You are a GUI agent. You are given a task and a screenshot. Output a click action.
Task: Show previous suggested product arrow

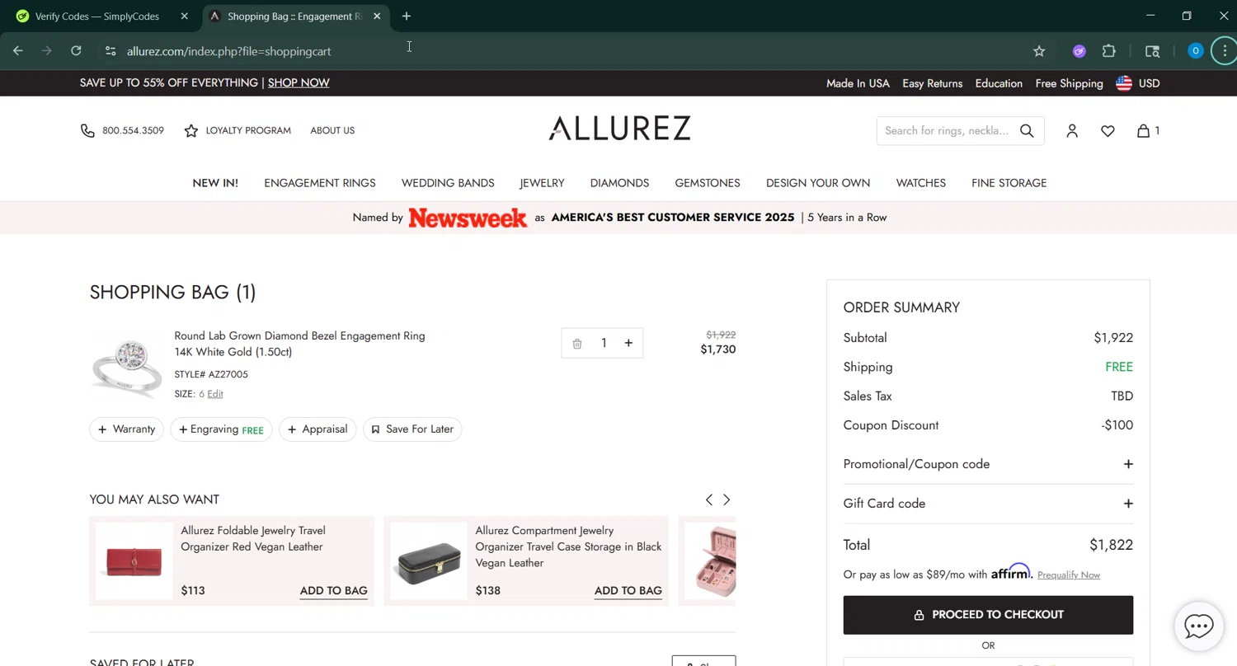(708, 499)
